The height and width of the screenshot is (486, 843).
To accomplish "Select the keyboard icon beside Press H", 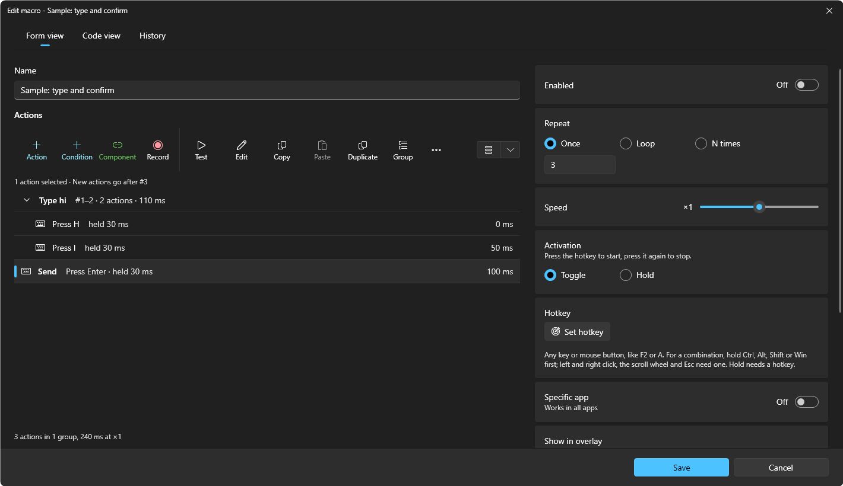I will pyautogui.click(x=40, y=224).
